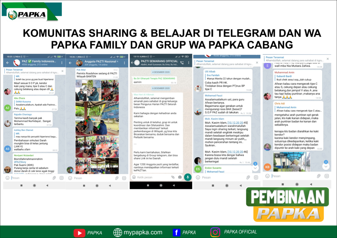Tap the green AZ avatar

8,108
